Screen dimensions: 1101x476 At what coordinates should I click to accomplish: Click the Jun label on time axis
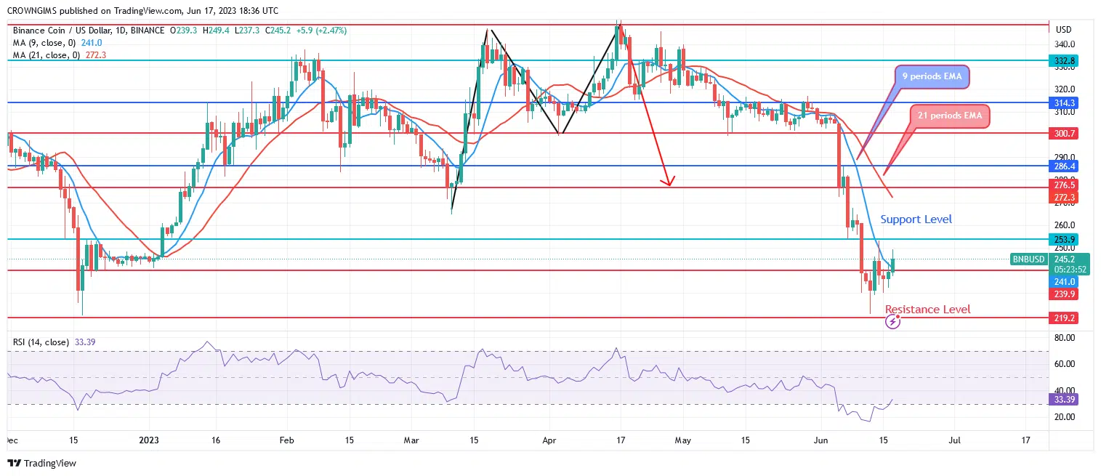pyautogui.click(x=820, y=440)
